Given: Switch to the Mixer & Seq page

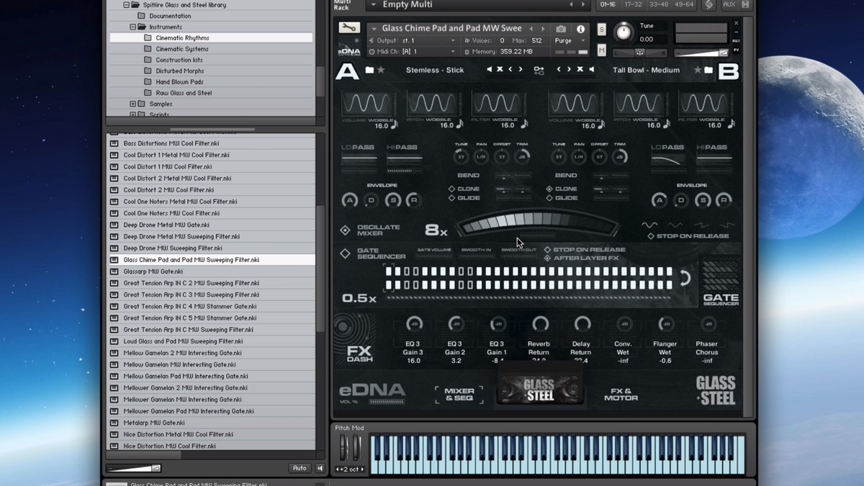Looking at the screenshot, I should tap(459, 395).
